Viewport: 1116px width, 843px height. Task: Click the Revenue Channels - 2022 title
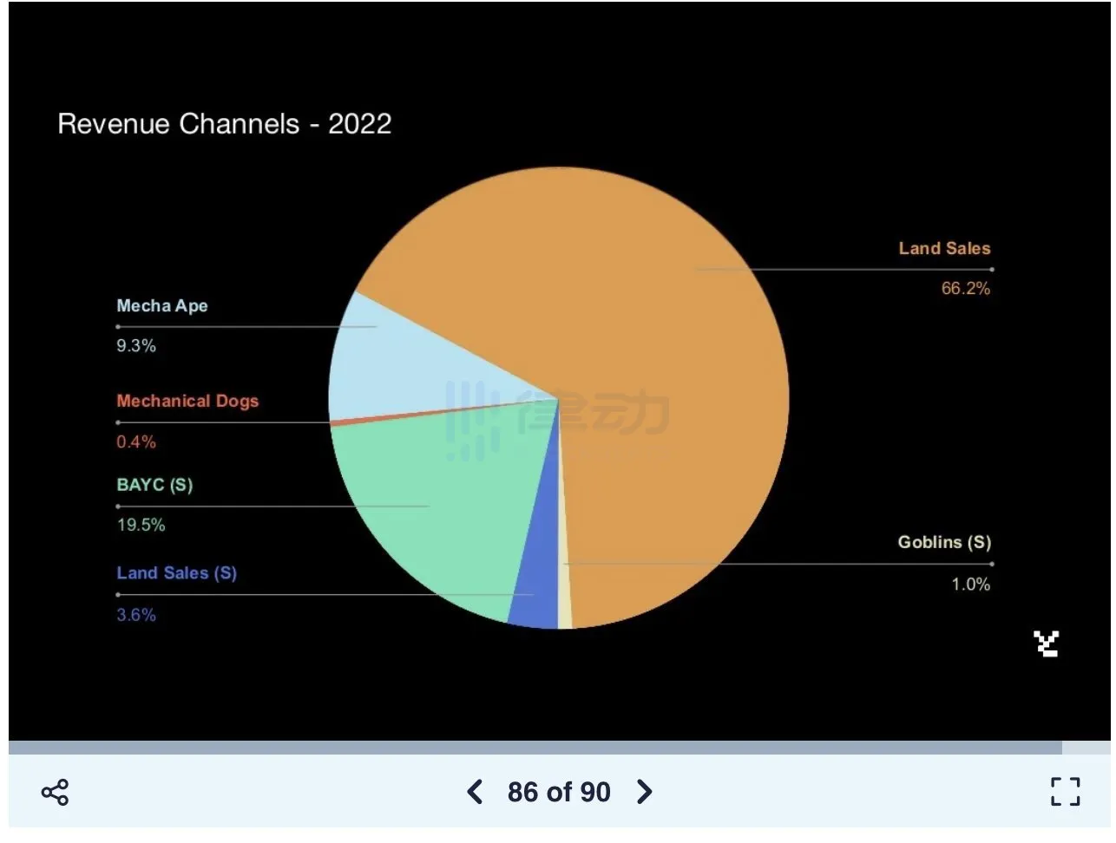(224, 123)
